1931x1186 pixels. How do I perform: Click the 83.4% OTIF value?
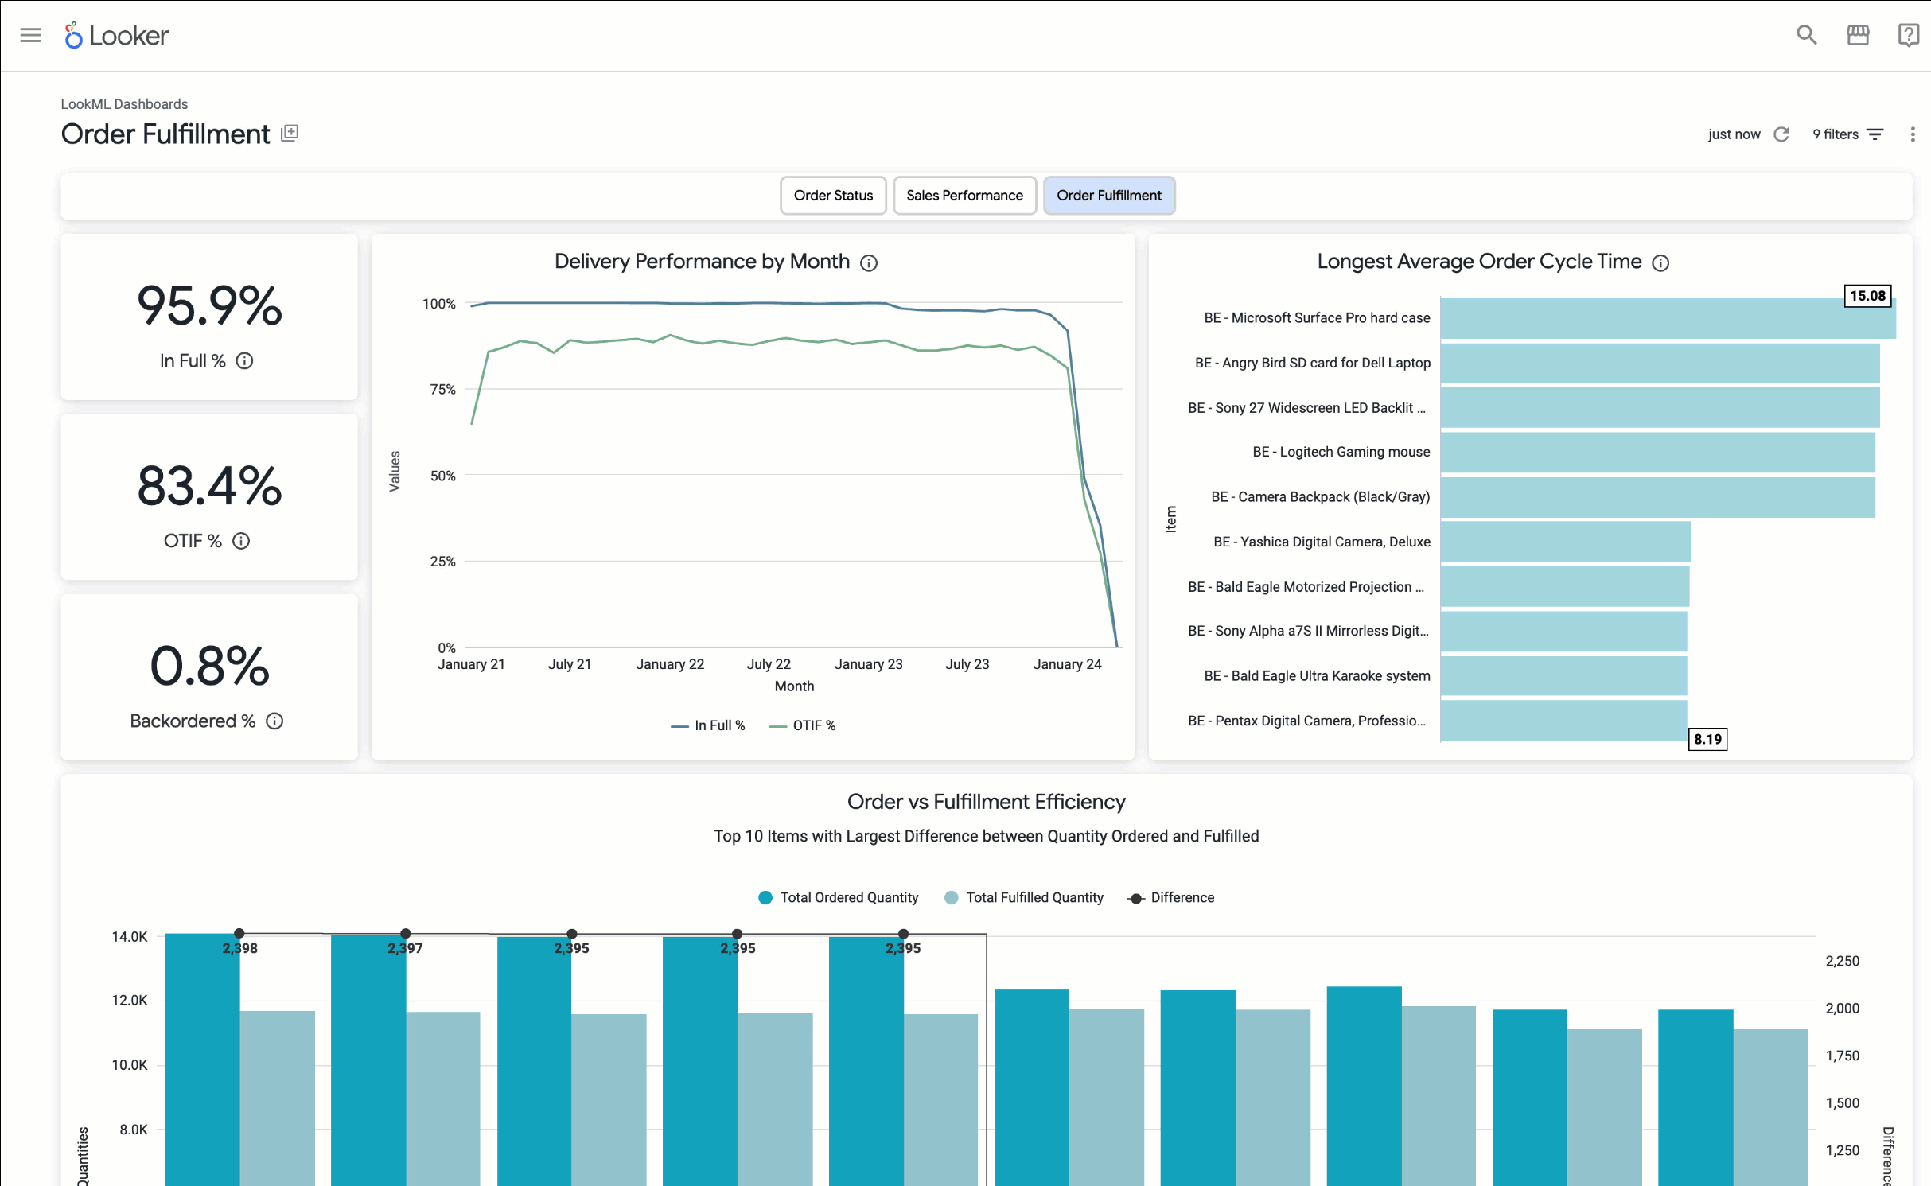coord(209,486)
